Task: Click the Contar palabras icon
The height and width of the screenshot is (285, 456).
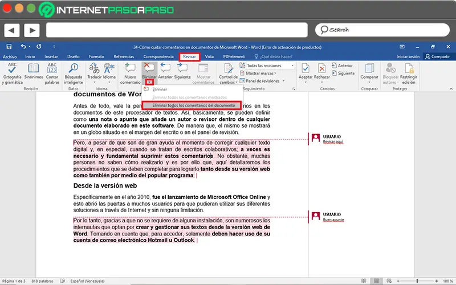Action: [52, 68]
